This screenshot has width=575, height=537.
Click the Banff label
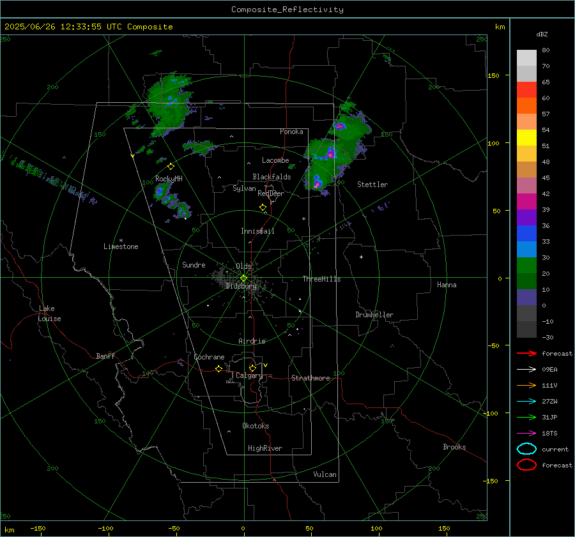tap(105, 356)
